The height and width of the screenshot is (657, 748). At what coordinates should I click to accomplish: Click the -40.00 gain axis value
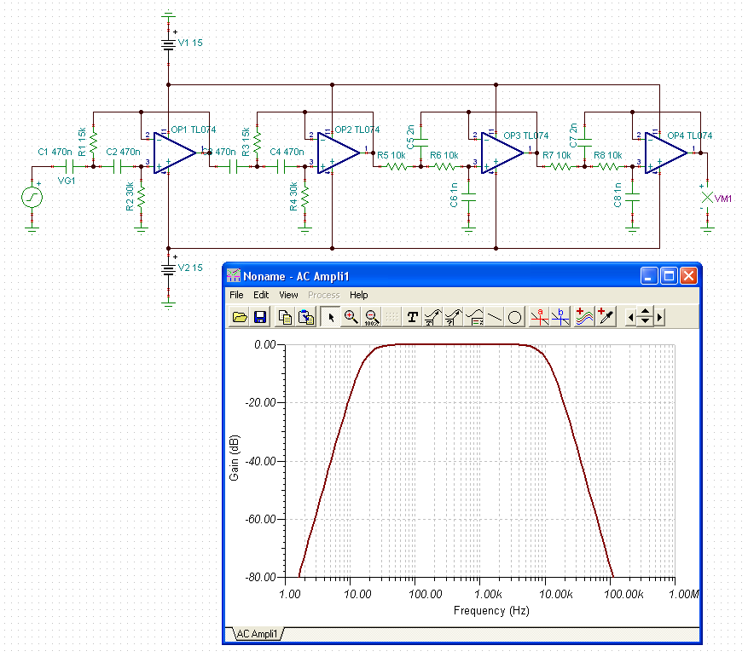pyautogui.click(x=260, y=461)
